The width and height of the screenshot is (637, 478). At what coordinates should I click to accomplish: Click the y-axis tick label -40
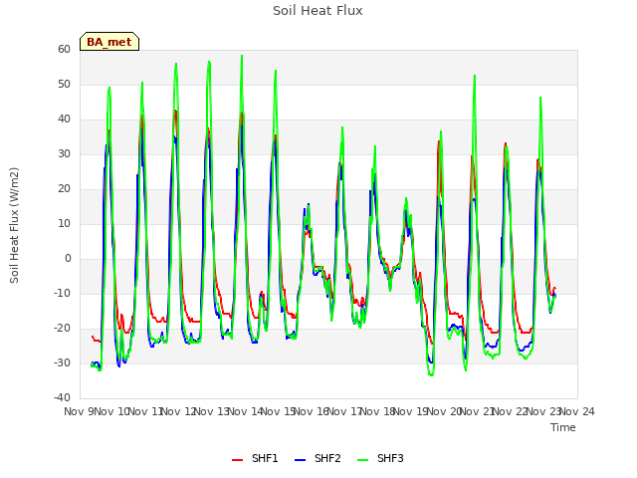(x=63, y=397)
